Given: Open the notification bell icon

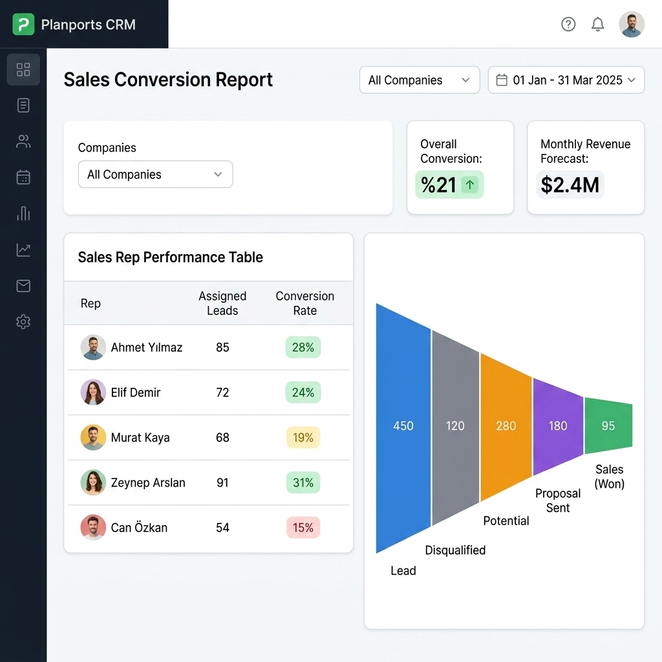Looking at the screenshot, I should [x=597, y=24].
